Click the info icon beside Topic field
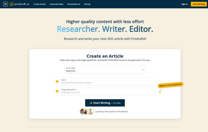The width and height of the screenshot is (208, 132). 57,82
